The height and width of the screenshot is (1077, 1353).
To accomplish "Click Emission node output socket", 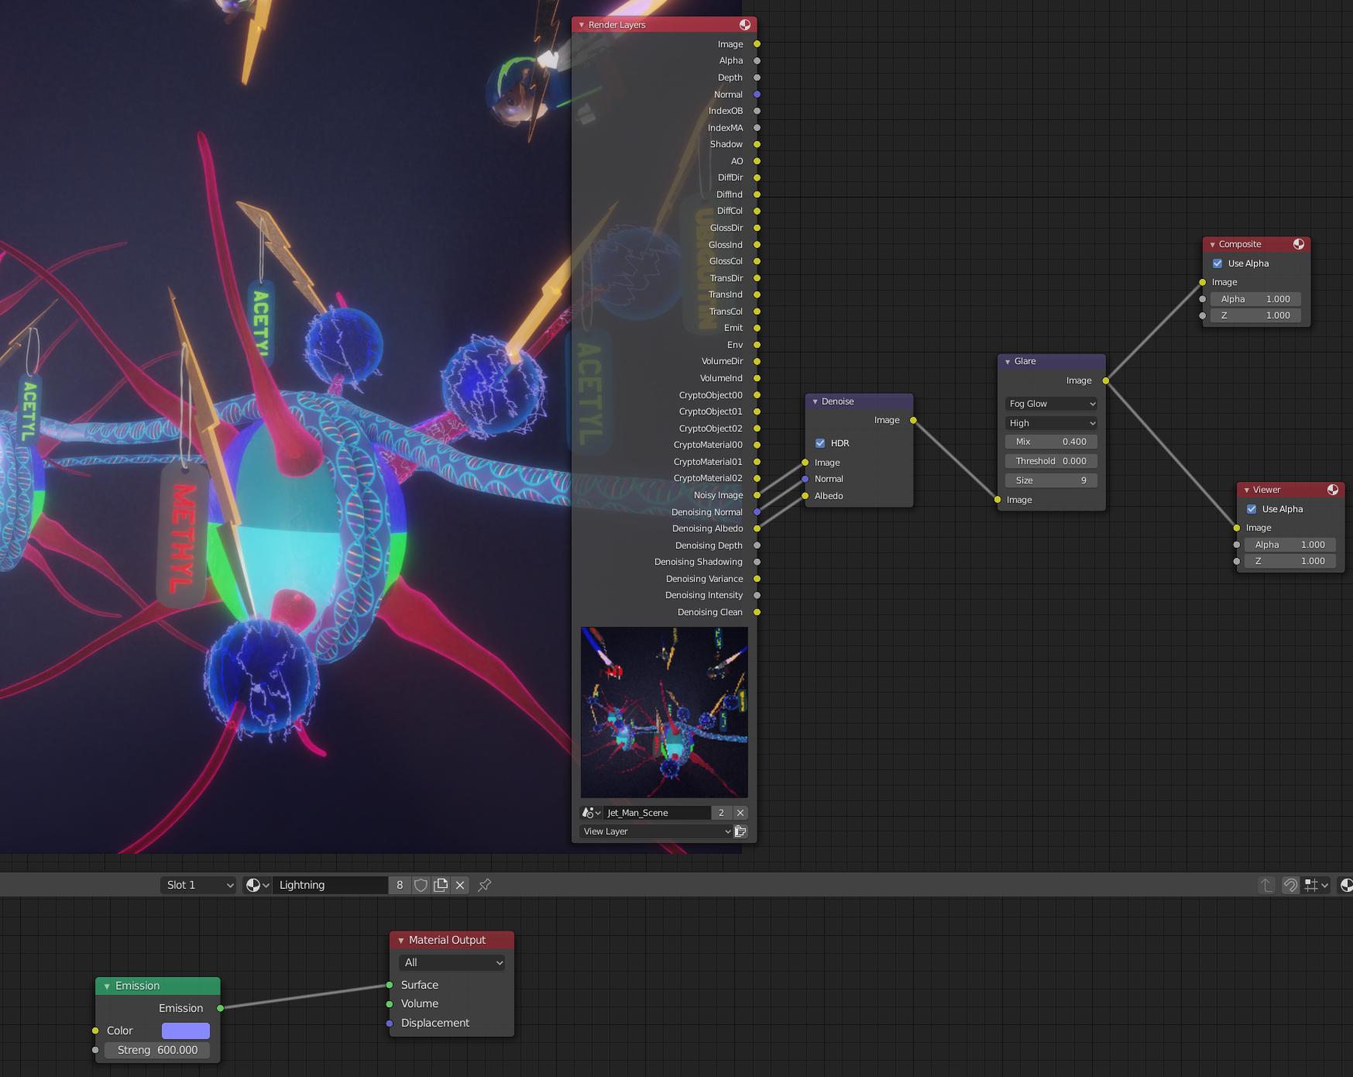I will [220, 1008].
